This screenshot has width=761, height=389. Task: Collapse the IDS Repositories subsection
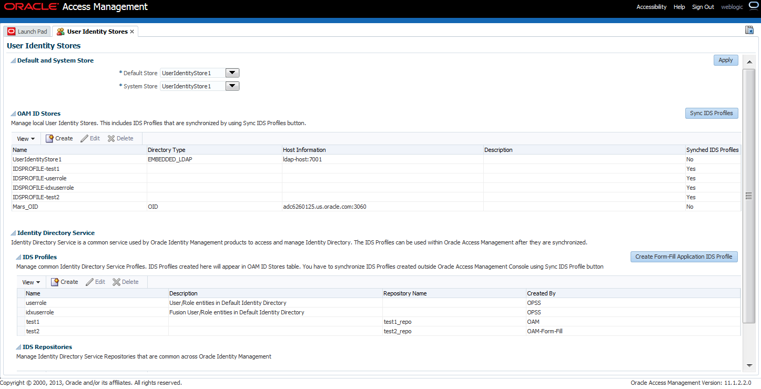point(18,347)
